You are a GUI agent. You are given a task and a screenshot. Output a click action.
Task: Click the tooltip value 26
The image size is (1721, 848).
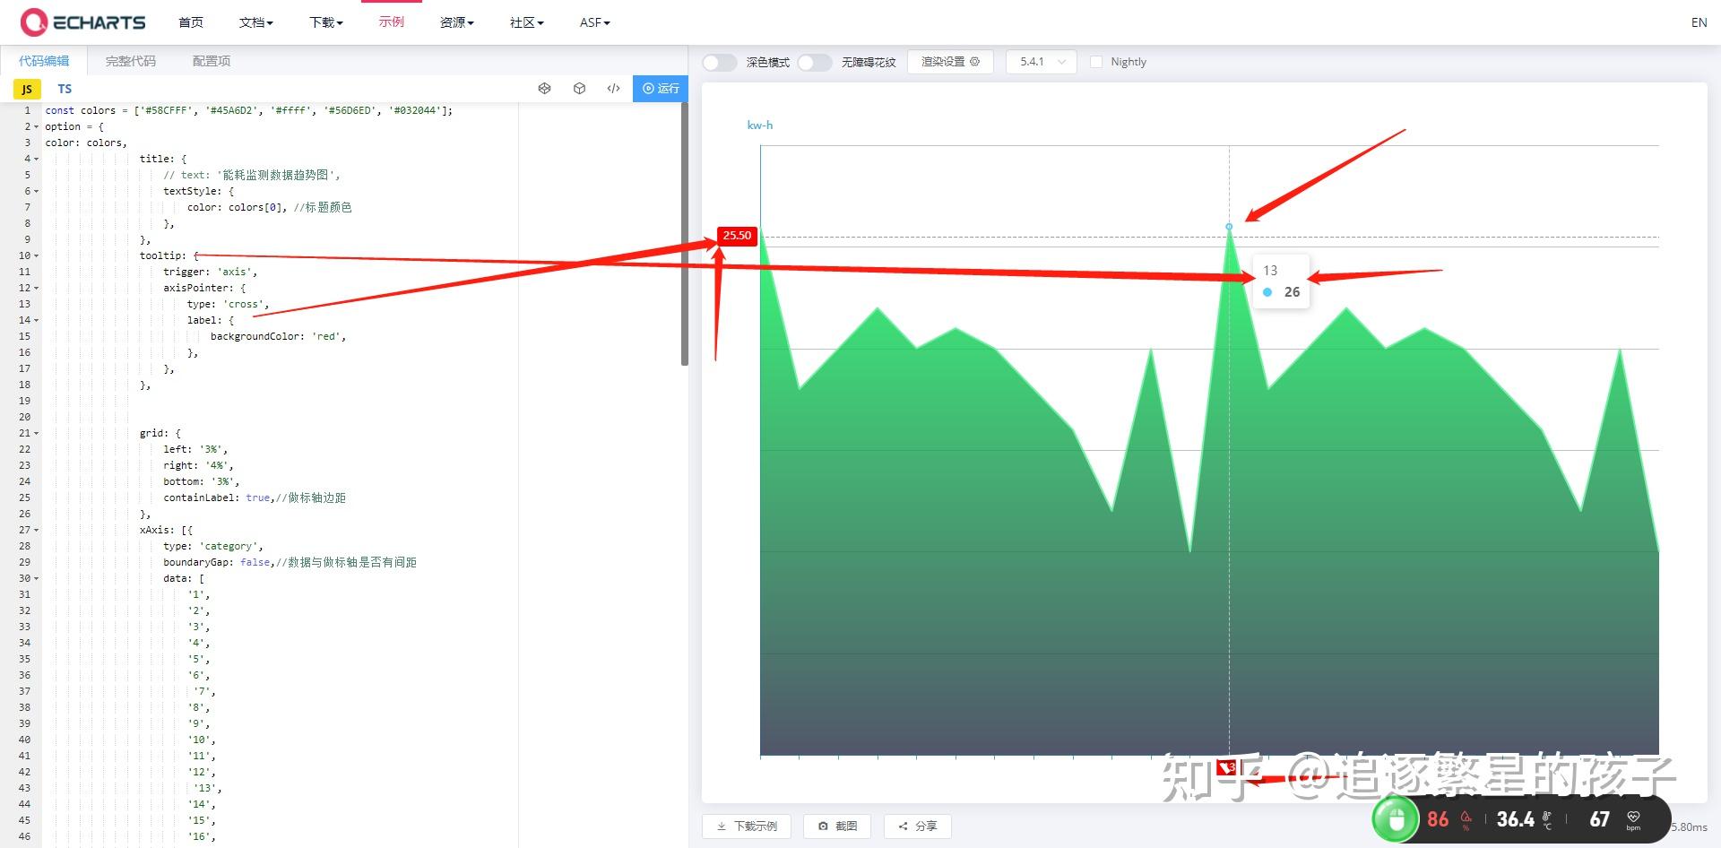1292,292
